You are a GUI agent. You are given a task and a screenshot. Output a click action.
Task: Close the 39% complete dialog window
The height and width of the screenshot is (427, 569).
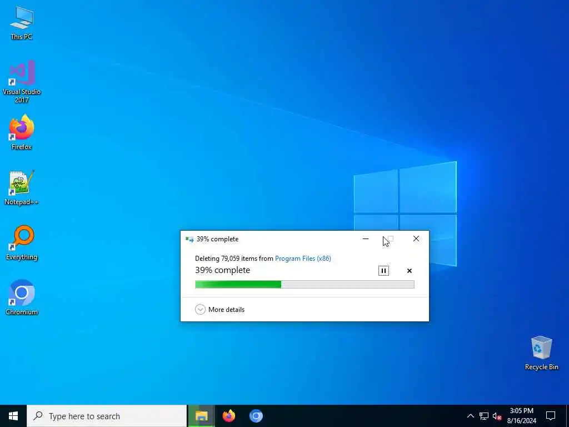(416, 239)
